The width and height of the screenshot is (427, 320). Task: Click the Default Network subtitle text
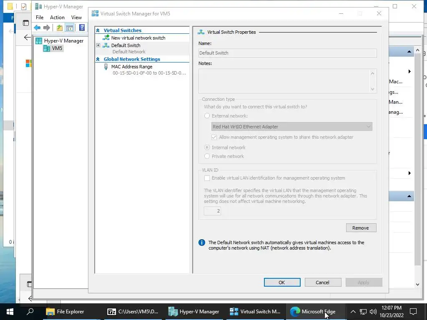point(129,52)
